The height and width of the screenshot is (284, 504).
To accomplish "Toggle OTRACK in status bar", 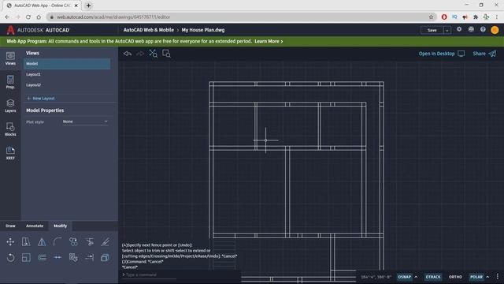I will tap(433, 277).
